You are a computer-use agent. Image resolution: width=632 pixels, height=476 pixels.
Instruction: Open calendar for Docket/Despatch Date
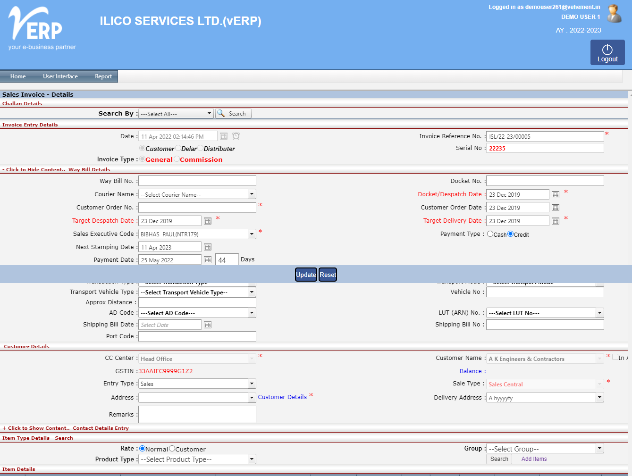(556, 194)
